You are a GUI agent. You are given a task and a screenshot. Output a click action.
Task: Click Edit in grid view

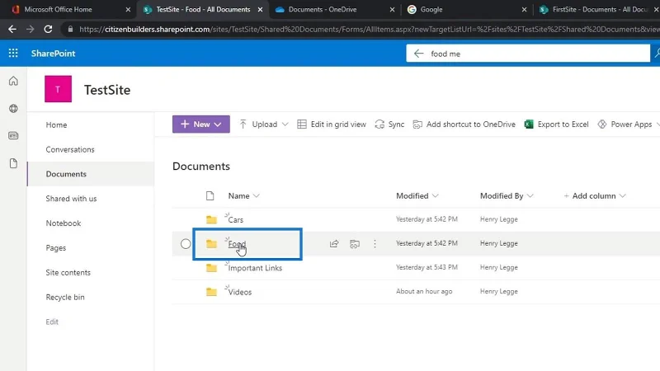pos(332,124)
